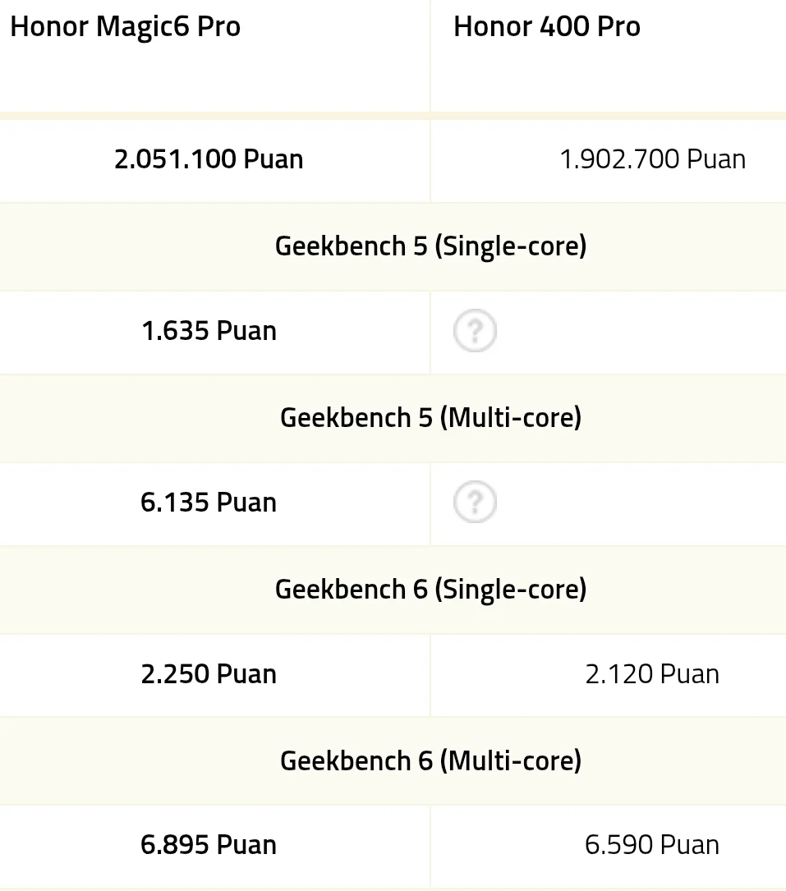Click the Geekbench 6 (Single-core) section heading
This screenshot has height=891, width=786.
(430, 589)
